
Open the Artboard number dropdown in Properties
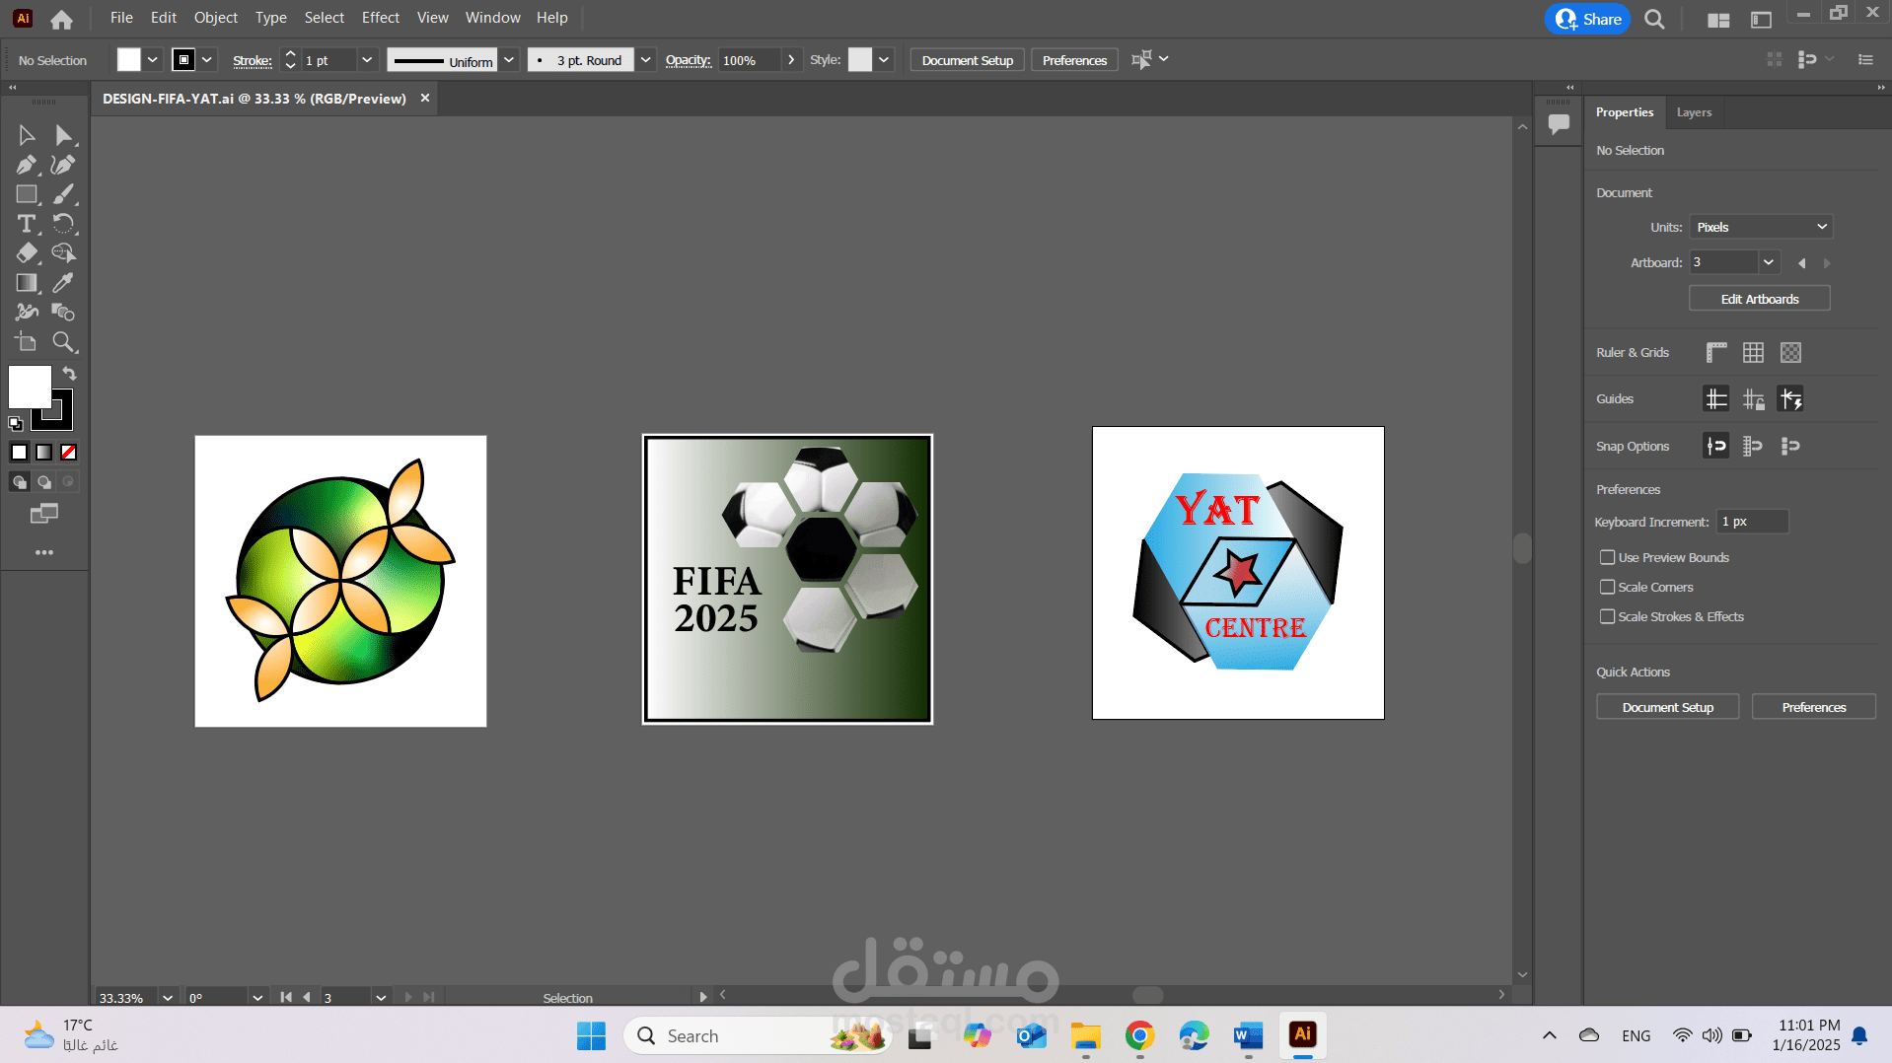(1769, 262)
